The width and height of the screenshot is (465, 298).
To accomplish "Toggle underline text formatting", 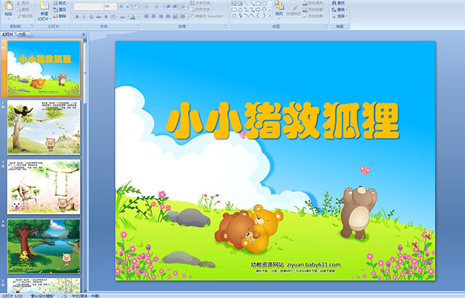I will (90, 17).
